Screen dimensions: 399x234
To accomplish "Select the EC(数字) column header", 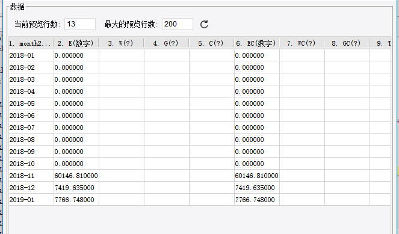I will pyautogui.click(x=257, y=43).
